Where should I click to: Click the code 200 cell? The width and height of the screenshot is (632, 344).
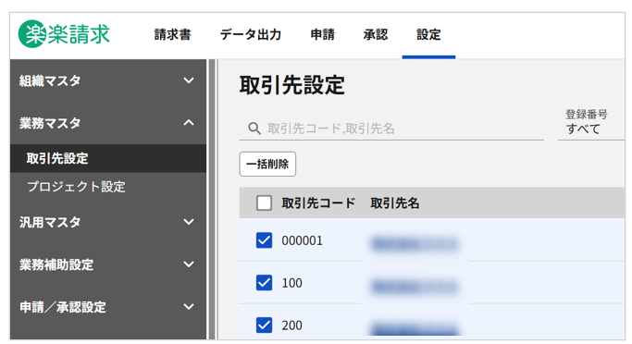click(291, 326)
